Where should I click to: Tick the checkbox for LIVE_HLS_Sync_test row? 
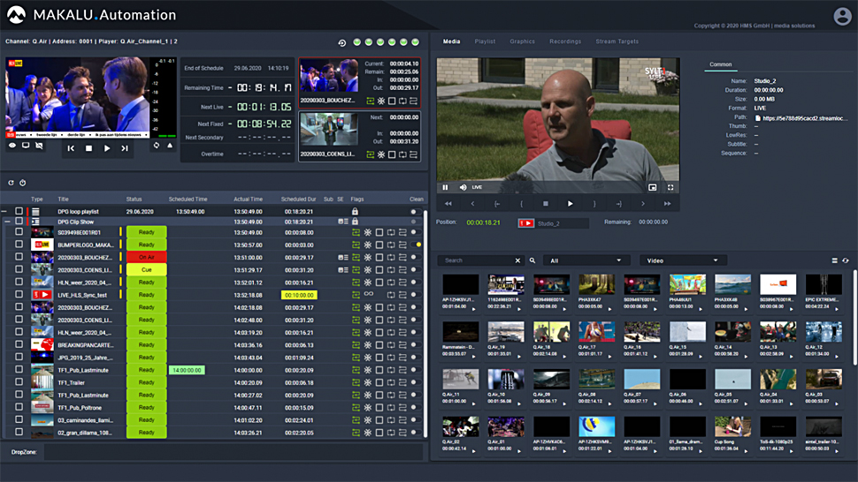19,295
